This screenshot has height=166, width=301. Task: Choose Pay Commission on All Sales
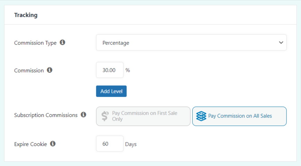(x=240, y=116)
